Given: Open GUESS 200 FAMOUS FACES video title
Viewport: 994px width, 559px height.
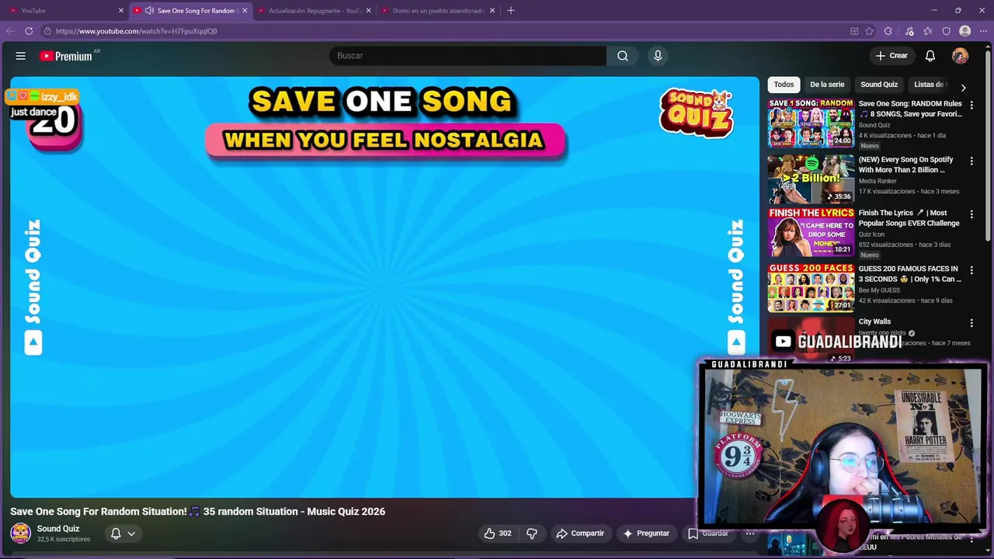Looking at the screenshot, I should [909, 273].
